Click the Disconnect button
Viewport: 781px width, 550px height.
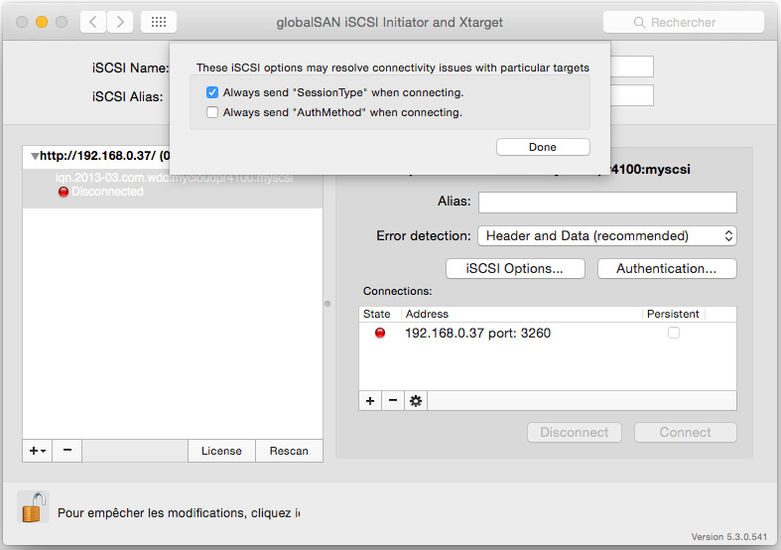coord(575,433)
